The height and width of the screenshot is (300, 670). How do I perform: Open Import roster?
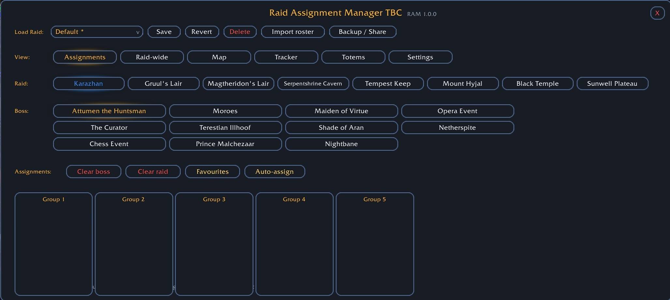(293, 32)
